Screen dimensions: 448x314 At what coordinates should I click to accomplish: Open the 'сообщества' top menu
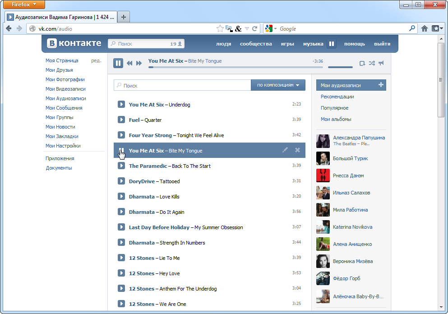pyautogui.click(x=256, y=44)
